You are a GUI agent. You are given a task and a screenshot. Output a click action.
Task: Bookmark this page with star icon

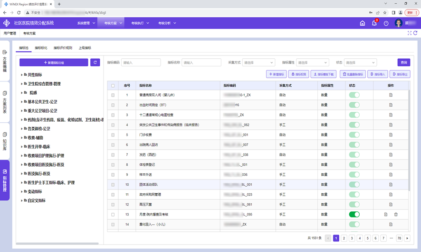pos(385,13)
